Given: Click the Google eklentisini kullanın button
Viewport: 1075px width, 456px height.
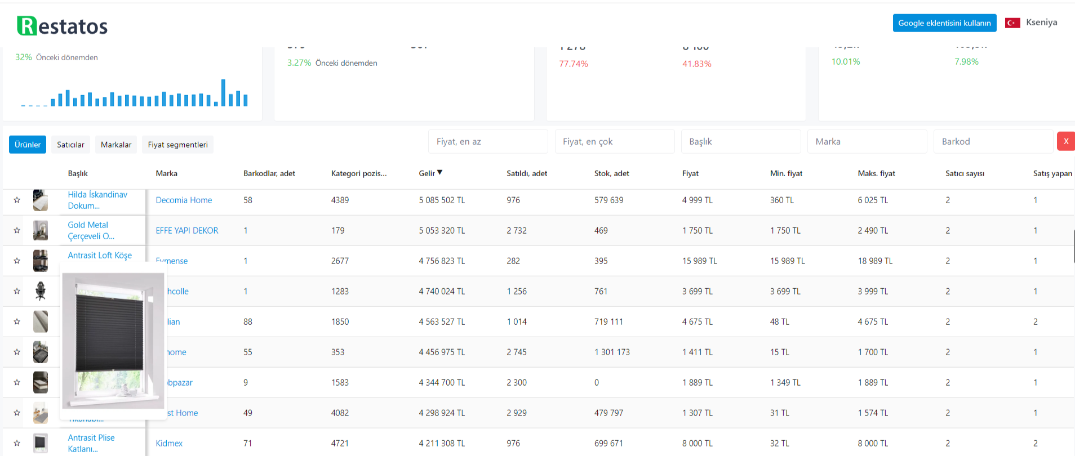Looking at the screenshot, I should pyautogui.click(x=944, y=23).
